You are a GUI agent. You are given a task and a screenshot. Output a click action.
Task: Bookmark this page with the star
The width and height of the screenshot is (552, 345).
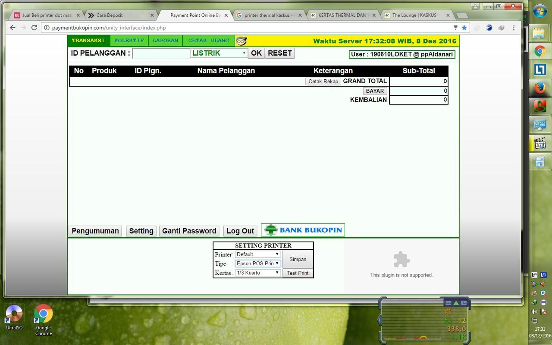[x=464, y=28]
